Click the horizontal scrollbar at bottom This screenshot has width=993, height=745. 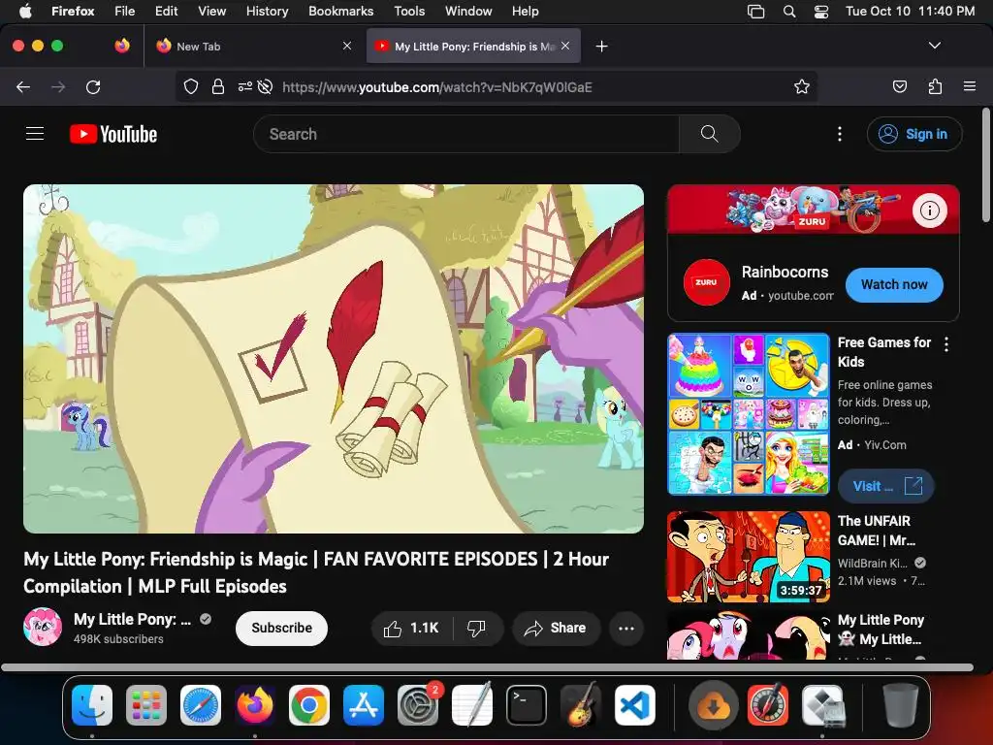click(487, 667)
